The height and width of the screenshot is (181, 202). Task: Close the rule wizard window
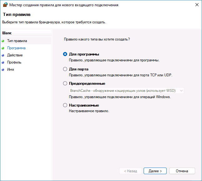point(197,5)
